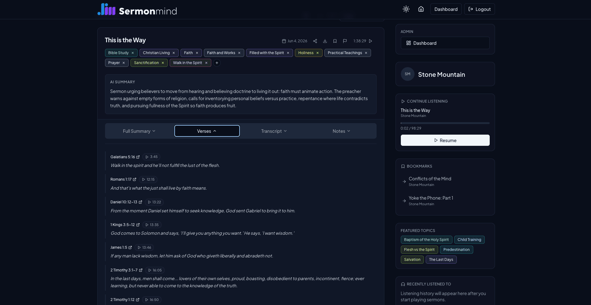Resume listening to the sermon
The height and width of the screenshot is (305, 591).
coord(445,140)
